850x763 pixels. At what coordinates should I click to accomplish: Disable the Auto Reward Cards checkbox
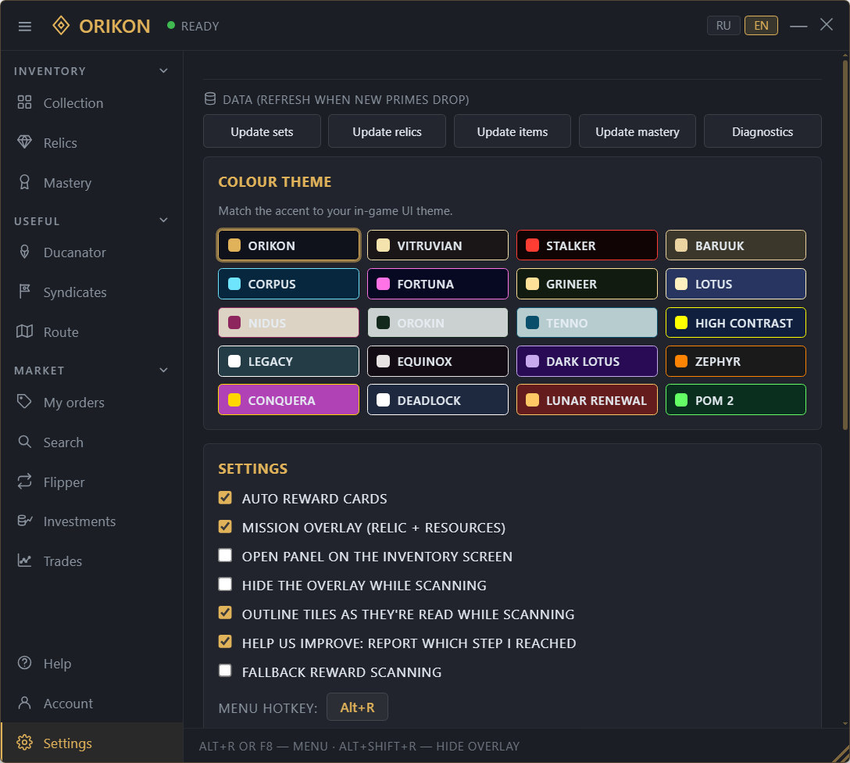click(x=225, y=498)
